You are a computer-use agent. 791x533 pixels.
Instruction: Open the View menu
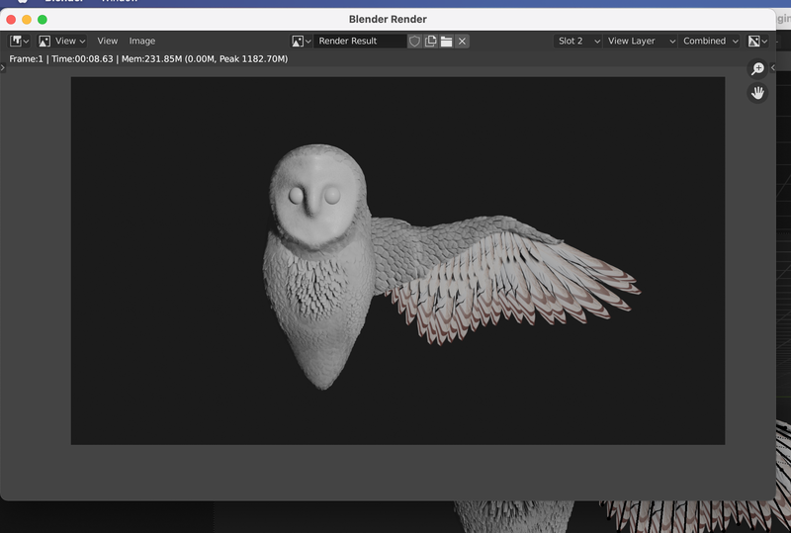(x=107, y=41)
